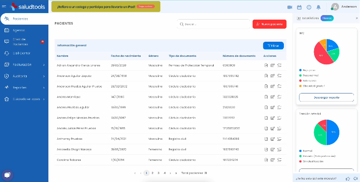Click the red unread badge on Chat de Pacientes
Viewport: 360px width, 182px height.
point(42,42)
